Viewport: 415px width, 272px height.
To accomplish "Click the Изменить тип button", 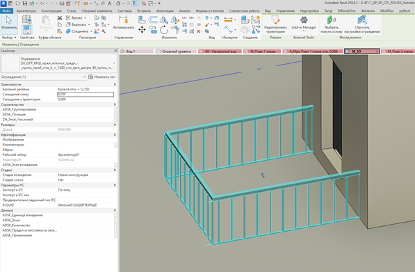I will (x=101, y=77).
